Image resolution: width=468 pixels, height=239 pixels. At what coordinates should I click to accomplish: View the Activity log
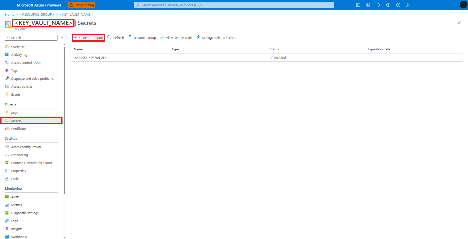coord(19,55)
